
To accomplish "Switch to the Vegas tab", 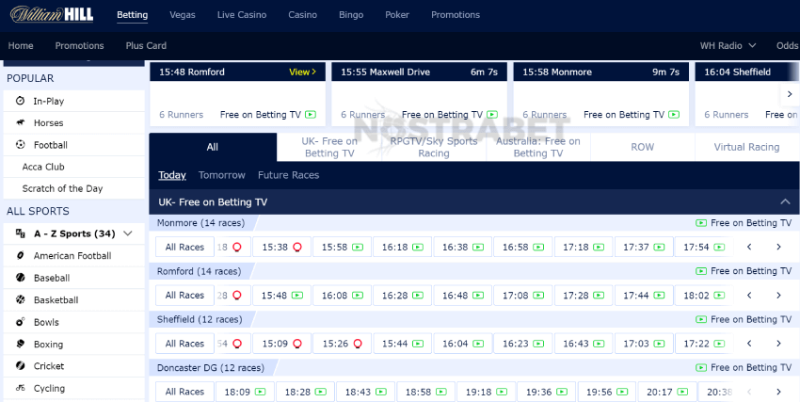I will pos(183,15).
